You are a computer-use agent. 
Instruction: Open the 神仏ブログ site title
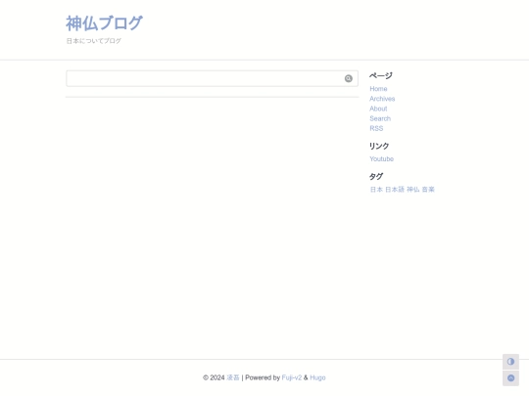[104, 23]
